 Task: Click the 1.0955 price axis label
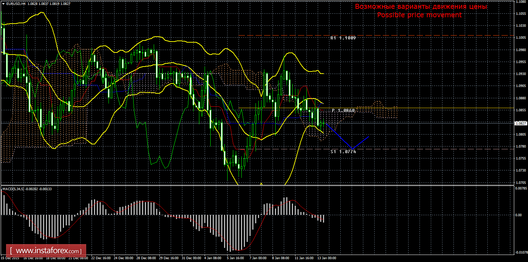520,62
